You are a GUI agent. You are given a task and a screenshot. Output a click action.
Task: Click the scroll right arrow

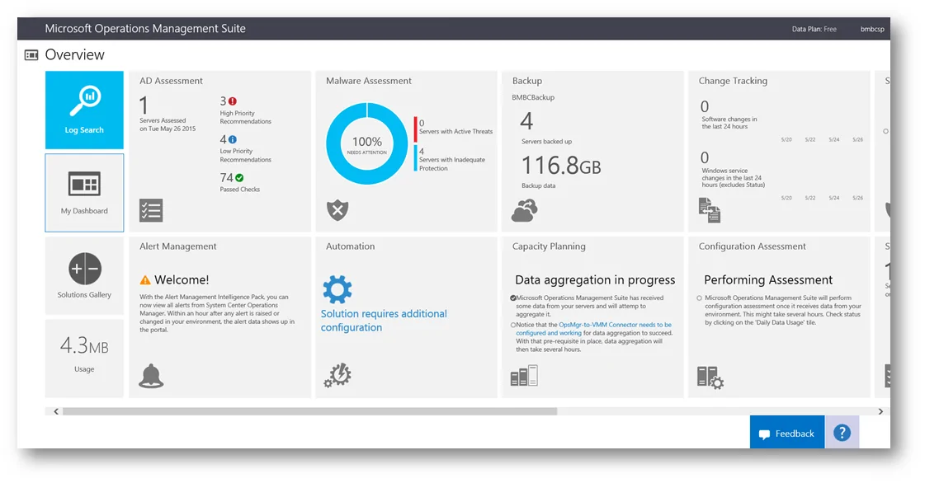[x=880, y=412]
